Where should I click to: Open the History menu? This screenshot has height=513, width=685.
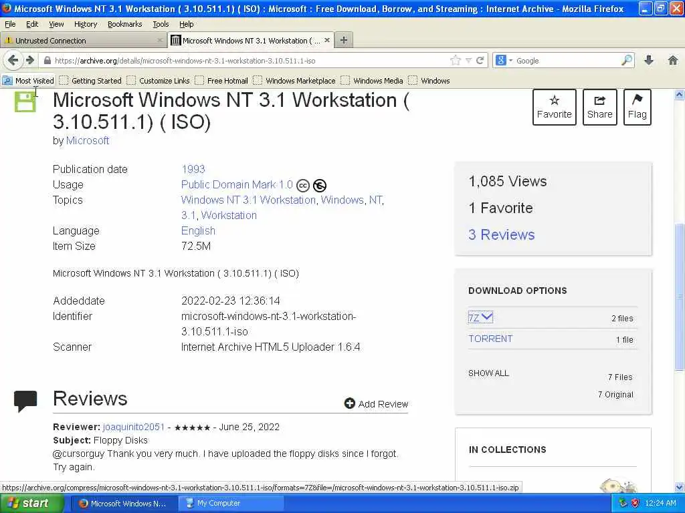coord(86,24)
